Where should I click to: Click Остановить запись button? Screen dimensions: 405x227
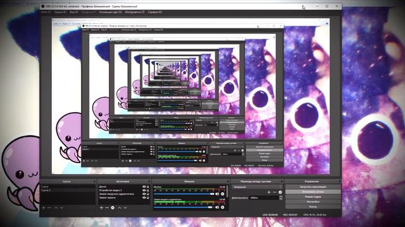(313, 192)
